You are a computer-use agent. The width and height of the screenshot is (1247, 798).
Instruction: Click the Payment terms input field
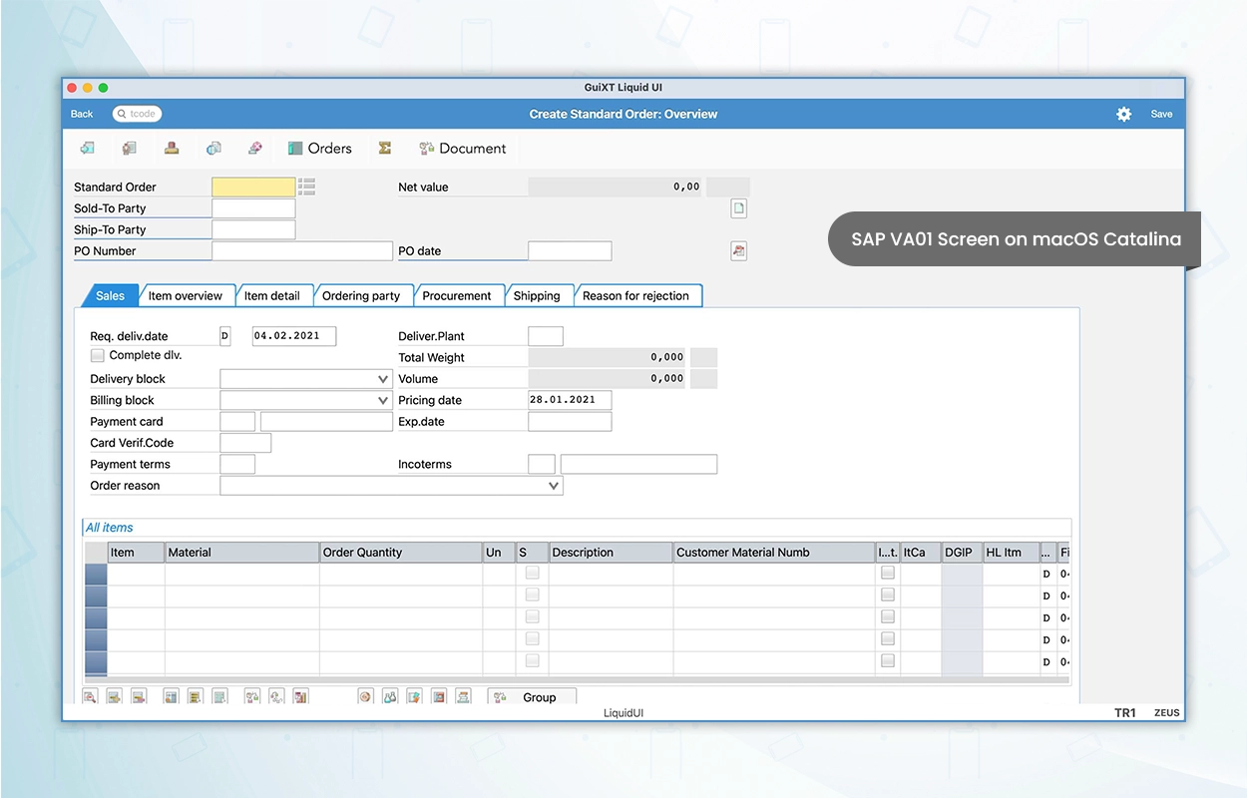tap(237, 464)
